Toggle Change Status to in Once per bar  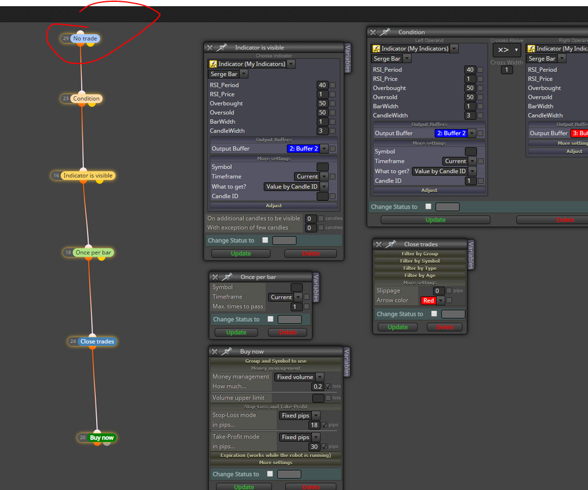click(270, 319)
